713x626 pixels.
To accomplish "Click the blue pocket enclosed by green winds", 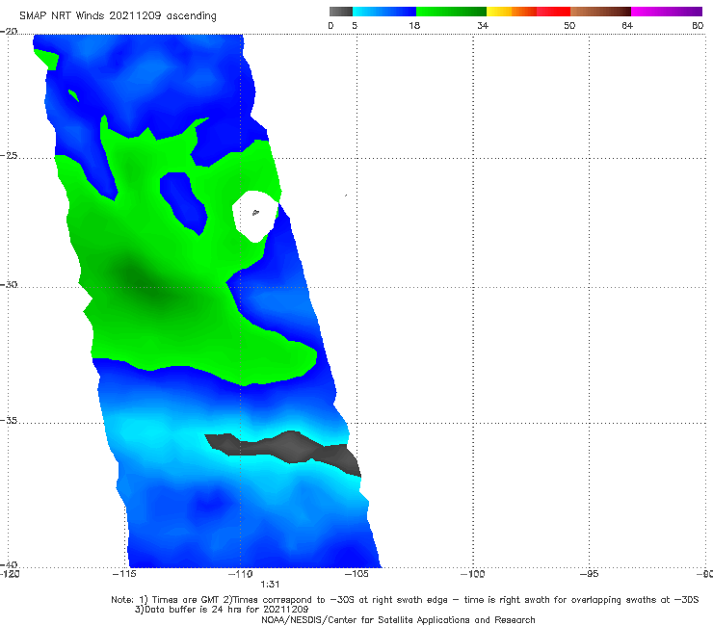I will 183,203.
